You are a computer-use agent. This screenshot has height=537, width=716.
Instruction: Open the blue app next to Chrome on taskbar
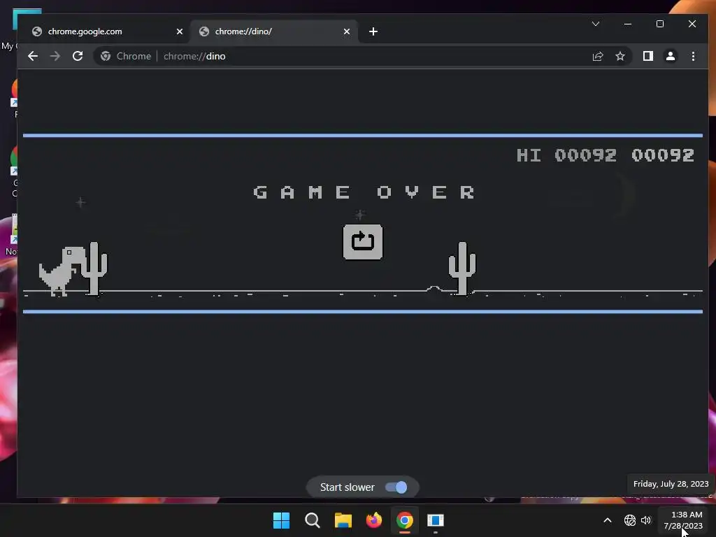tap(436, 520)
